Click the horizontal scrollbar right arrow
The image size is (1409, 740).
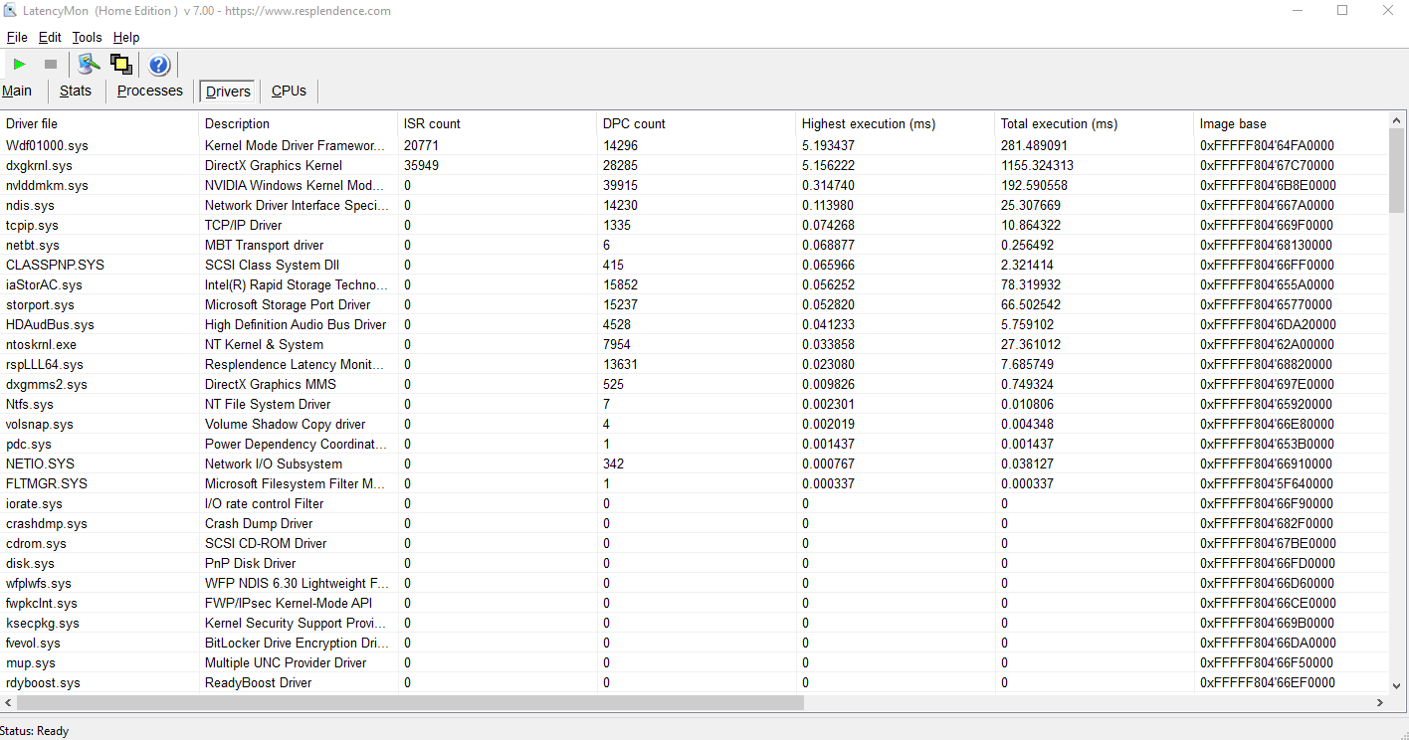(x=1380, y=702)
